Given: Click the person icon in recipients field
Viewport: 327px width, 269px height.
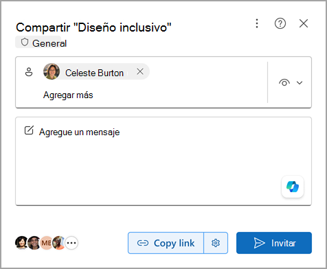Looking at the screenshot, I should pos(29,72).
